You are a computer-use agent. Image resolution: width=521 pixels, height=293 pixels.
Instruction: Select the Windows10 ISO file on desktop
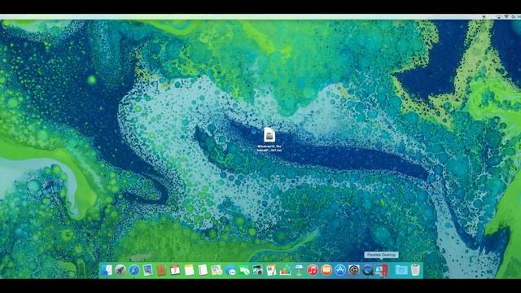269,134
